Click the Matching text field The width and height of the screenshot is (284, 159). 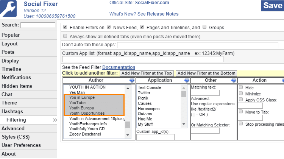205,93
